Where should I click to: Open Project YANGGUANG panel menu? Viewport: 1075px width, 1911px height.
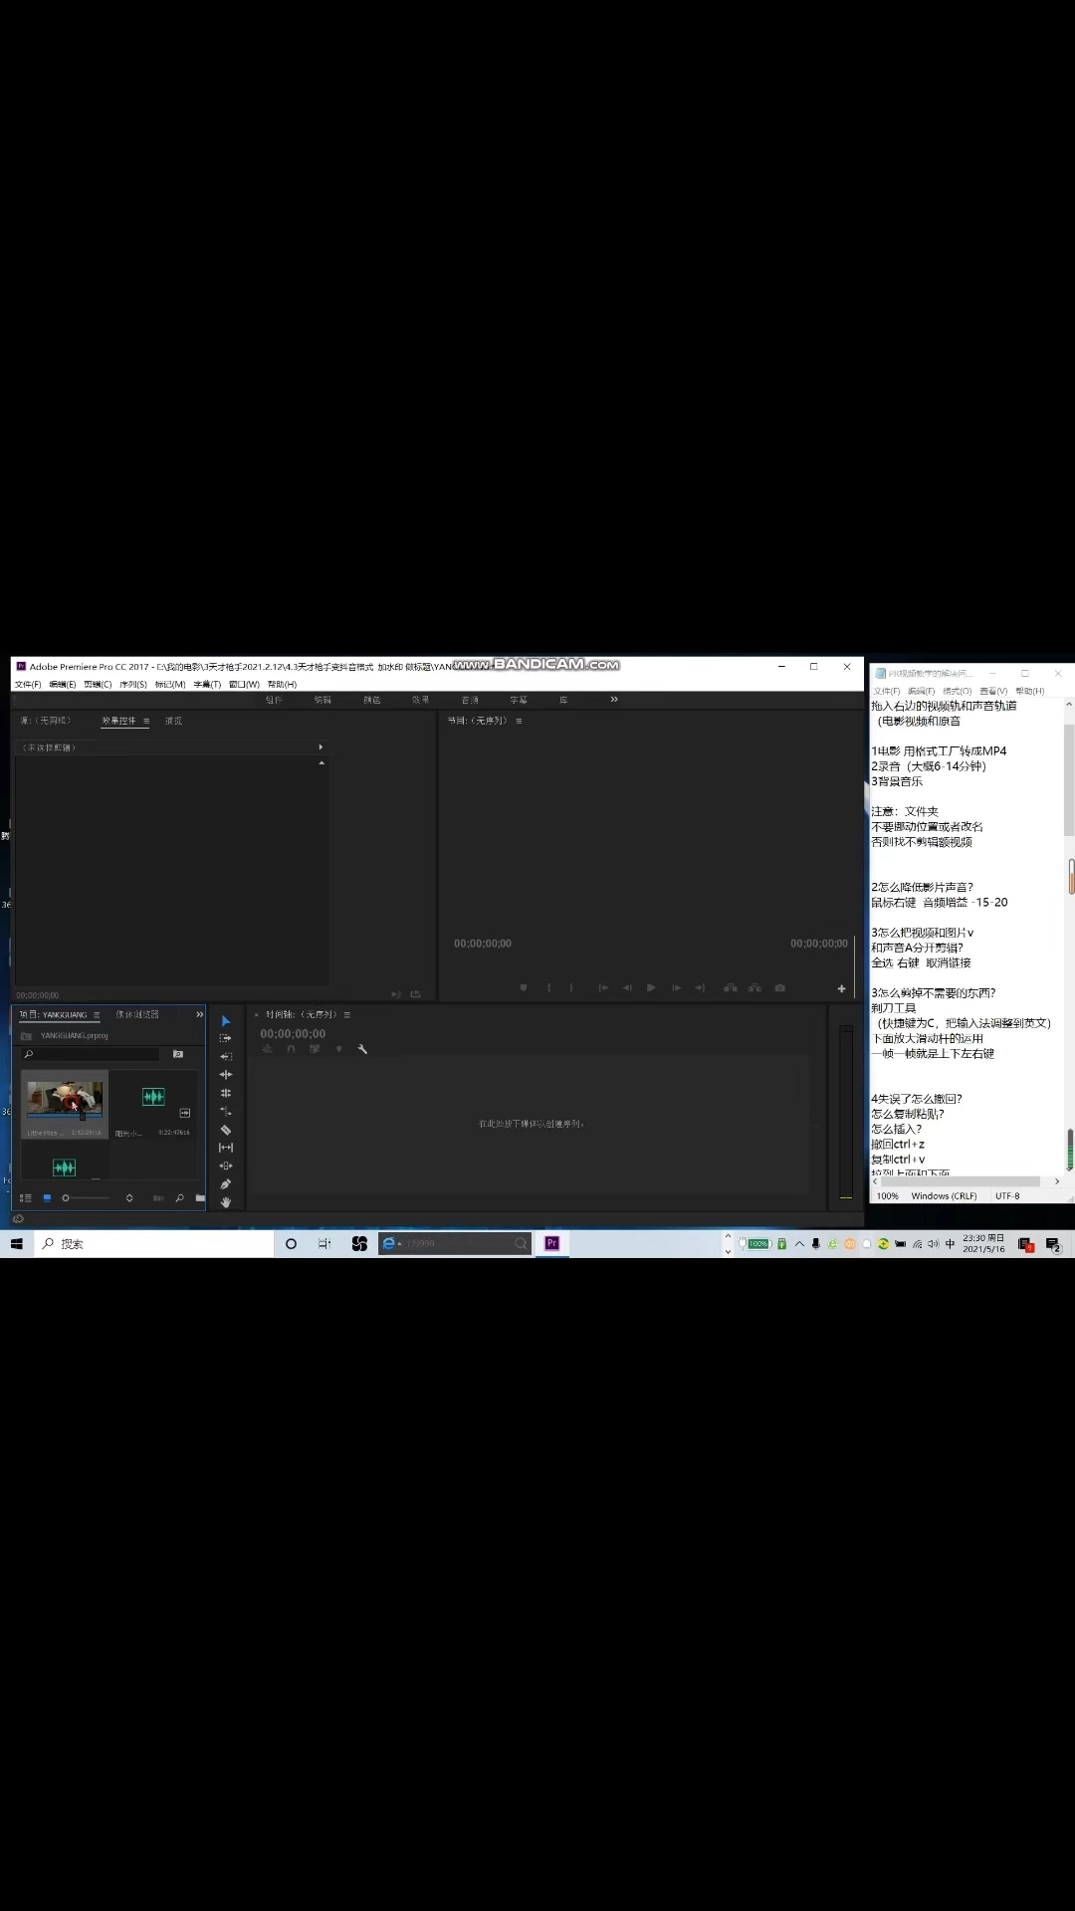point(97,1015)
